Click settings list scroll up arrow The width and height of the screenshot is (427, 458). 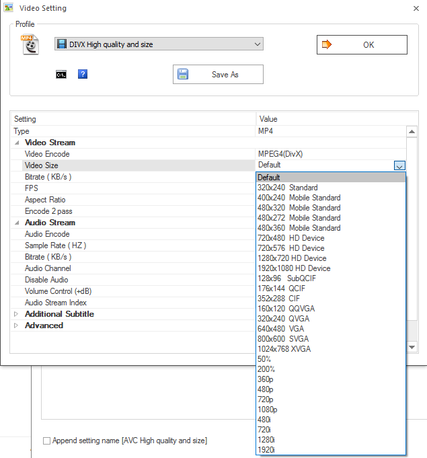(412, 131)
